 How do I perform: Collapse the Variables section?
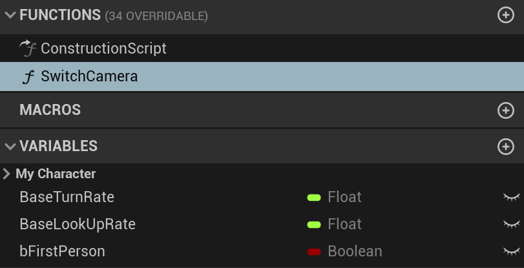pyautogui.click(x=10, y=147)
